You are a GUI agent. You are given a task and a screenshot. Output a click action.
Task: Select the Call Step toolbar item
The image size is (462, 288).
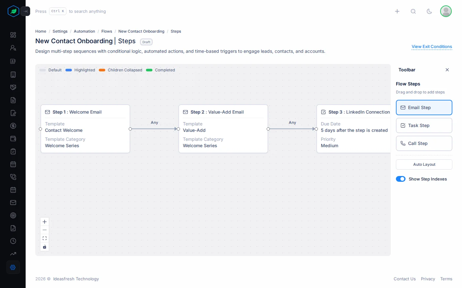pos(424,143)
